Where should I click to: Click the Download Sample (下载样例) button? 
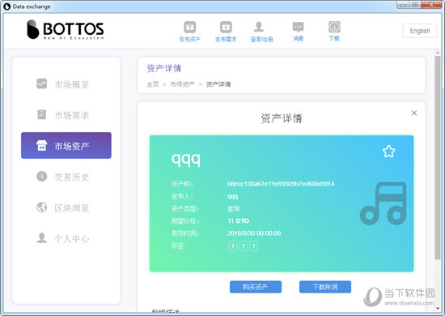pos(325,287)
